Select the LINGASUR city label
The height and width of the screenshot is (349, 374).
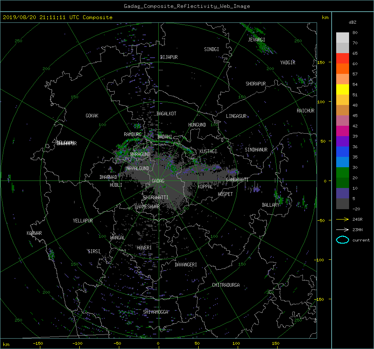pyautogui.click(x=236, y=116)
